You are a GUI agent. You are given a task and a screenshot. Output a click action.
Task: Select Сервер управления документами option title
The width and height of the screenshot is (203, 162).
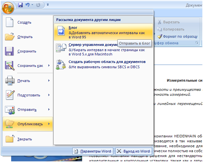tap(93, 45)
